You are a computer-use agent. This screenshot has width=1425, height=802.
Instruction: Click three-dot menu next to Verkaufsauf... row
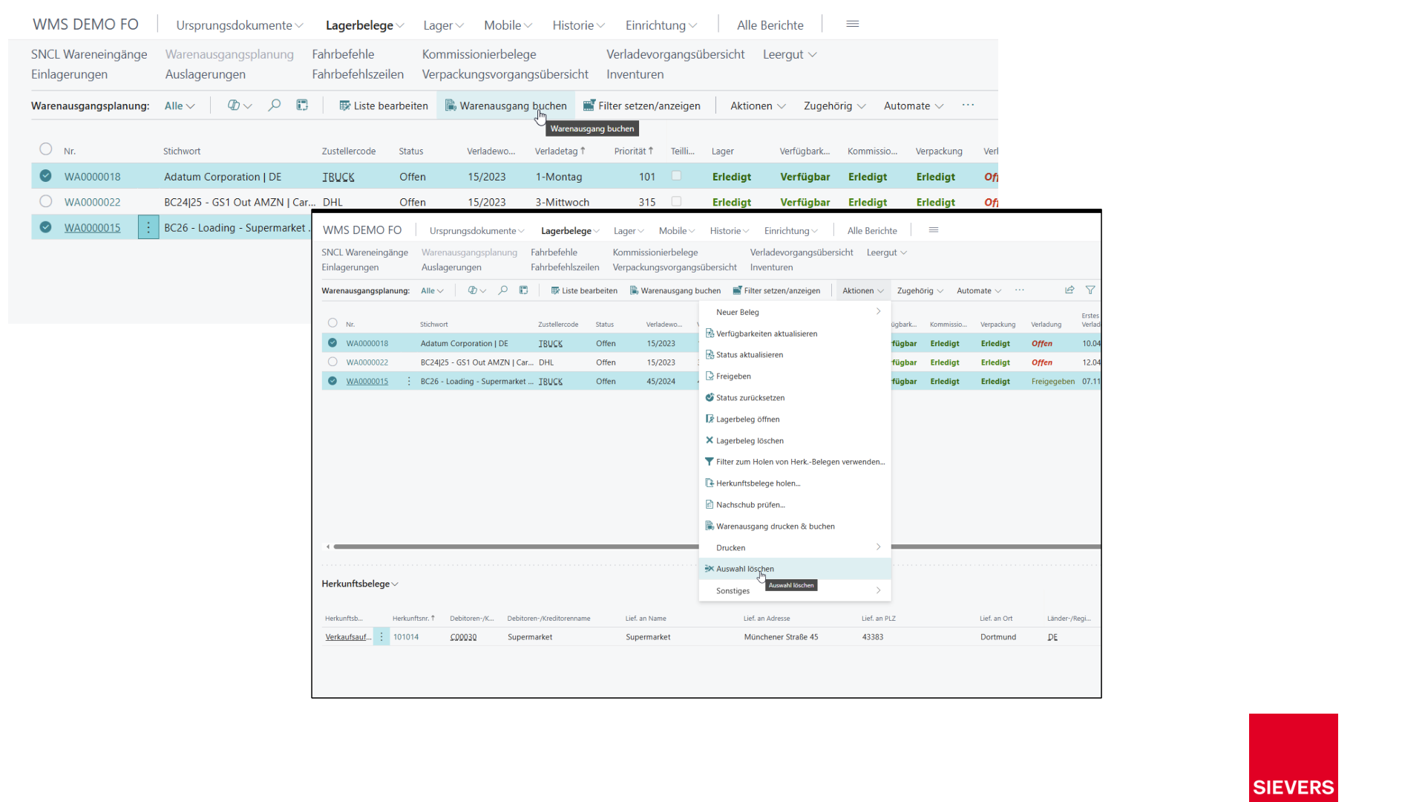[381, 637]
